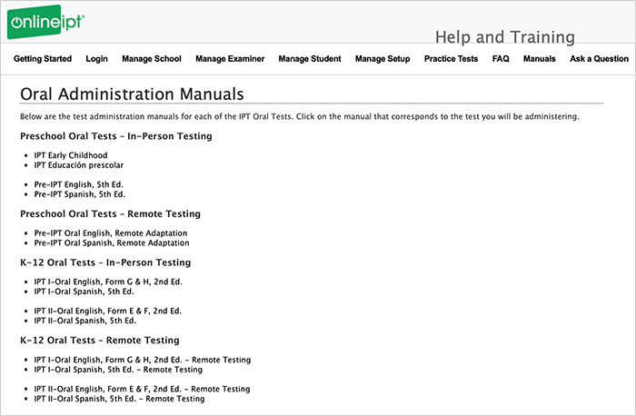Open the Login menu item
Viewport: 636px width, 416px height.
96,59
